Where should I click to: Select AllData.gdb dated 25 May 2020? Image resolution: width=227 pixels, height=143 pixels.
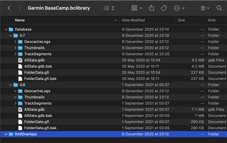[113, 60]
